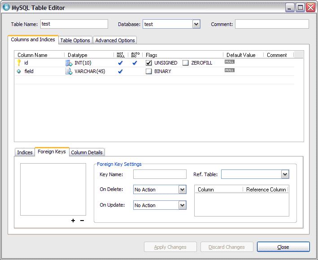The image size is (318, 260).
Task: Toggle NOT NULL checkmark for field column
Action: pyautogui.click(x=120, y=71)
